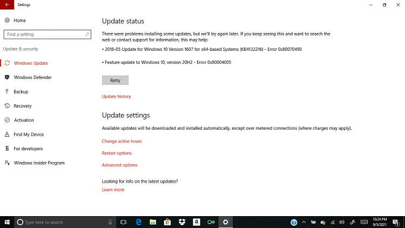Open the Advanced options link
405x228 pixels.
coord(119,165)
